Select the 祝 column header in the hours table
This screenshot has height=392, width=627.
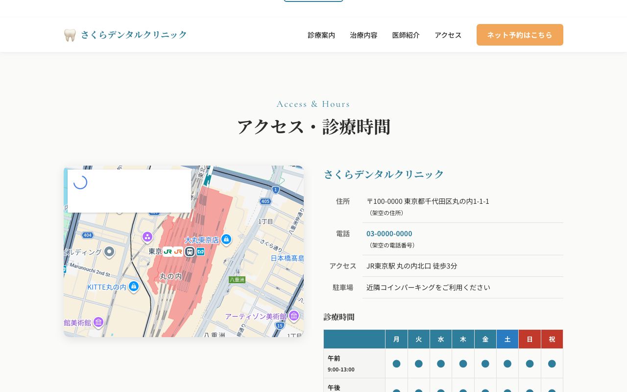[552, 339]
